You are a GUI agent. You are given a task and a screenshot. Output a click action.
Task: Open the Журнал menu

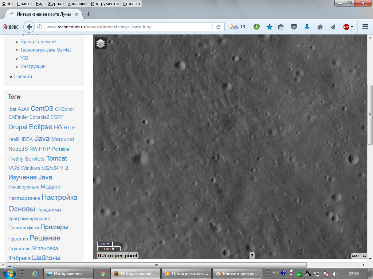55,4
